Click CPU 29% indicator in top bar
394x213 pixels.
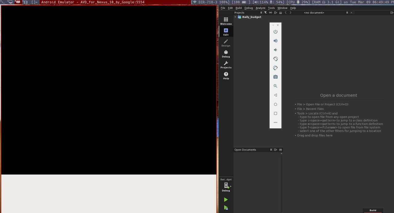coord(299,2)
